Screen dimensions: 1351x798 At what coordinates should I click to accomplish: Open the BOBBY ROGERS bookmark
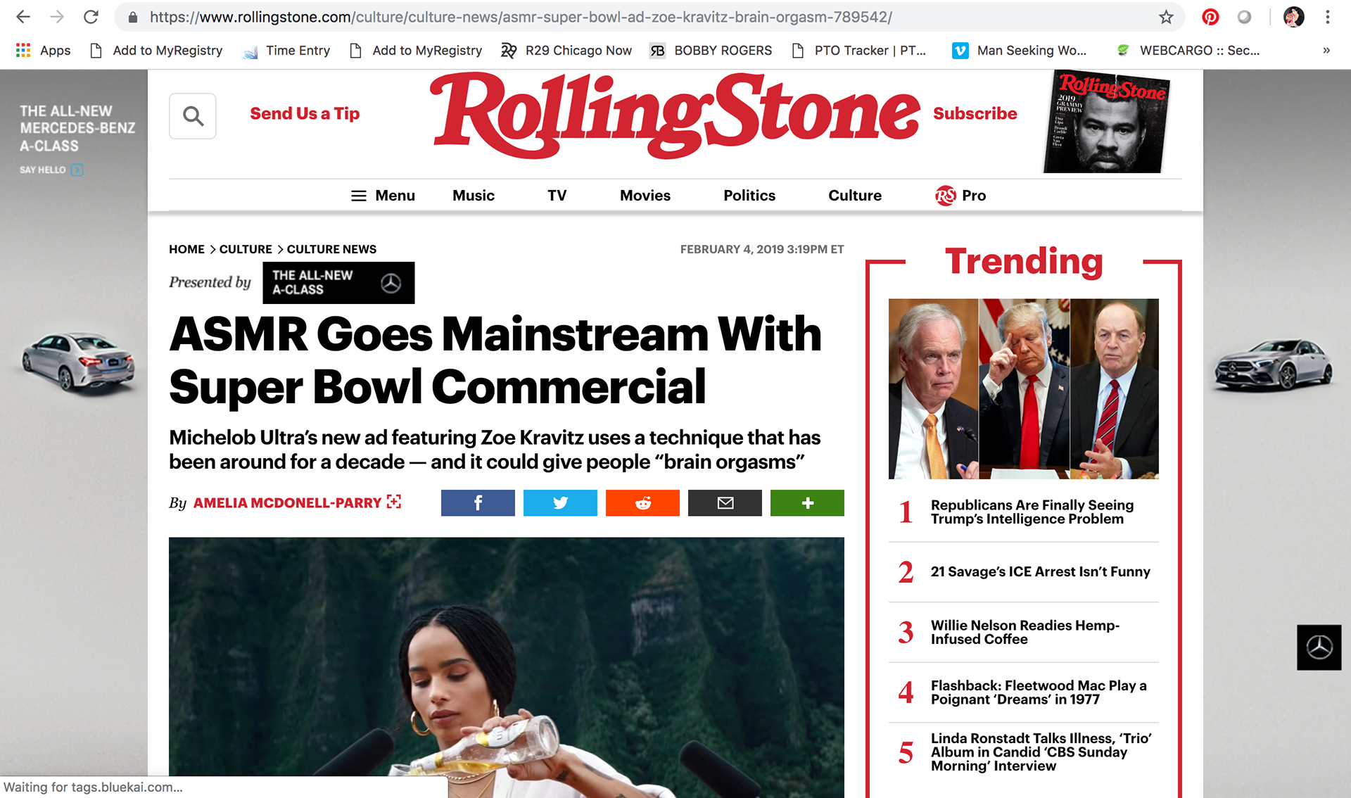pyautogui.click(x=711, y=51)
